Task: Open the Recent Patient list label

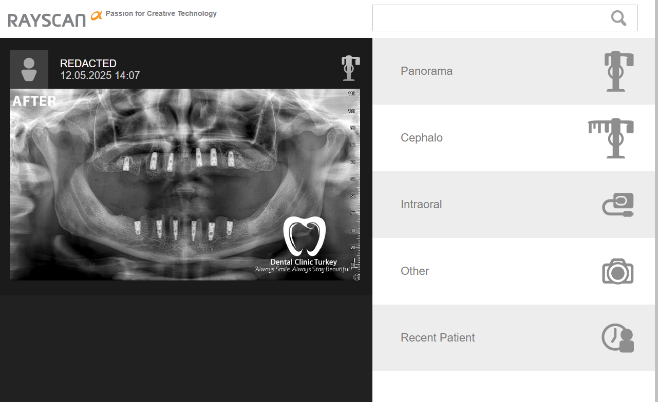Action: pyautogui.click(x=437, y=338)
